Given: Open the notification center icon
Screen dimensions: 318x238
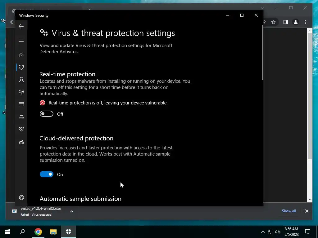Looking at the screenshot, I should coord(308,232).
